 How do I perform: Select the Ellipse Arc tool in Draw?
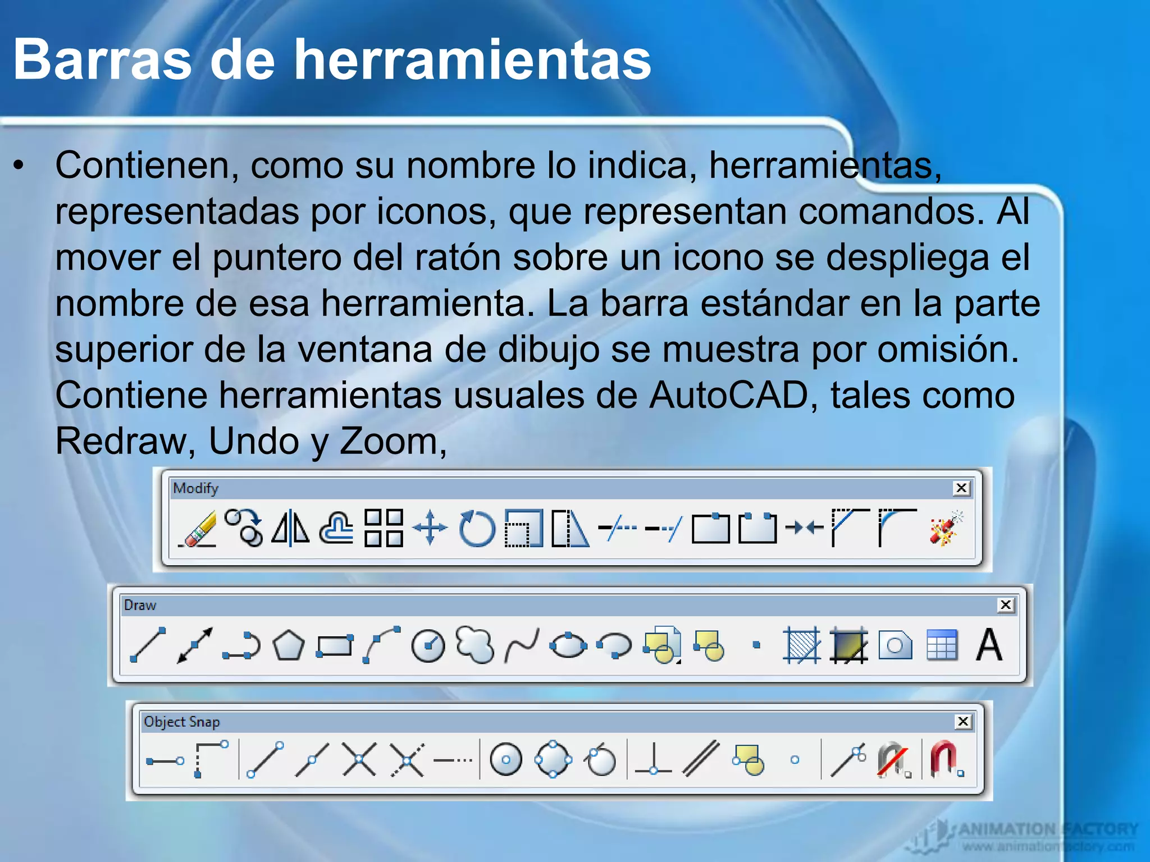click(x=615, y=645)
